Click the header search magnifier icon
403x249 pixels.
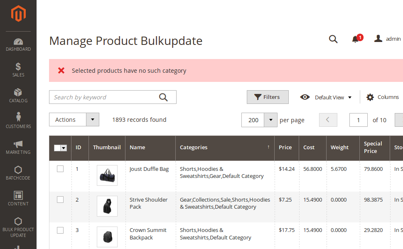[x=333, y=39]
